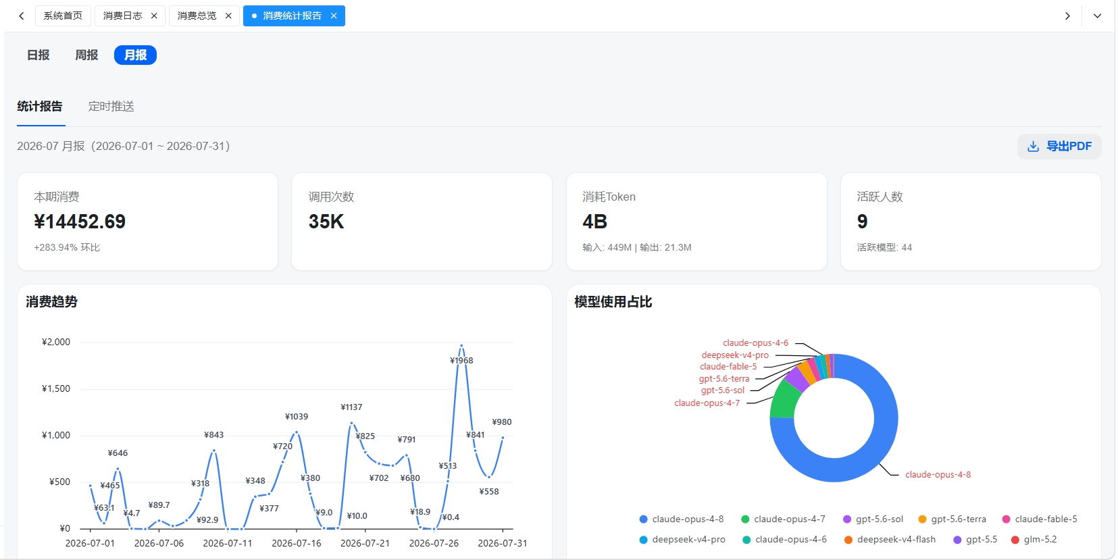The image size is (1118, 560).
Task: Click the ¥843 data point label
Action: pyautogui.click(x=213, y=435)
